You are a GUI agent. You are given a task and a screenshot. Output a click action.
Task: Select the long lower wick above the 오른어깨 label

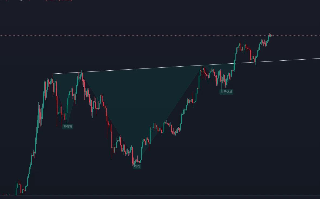(222, 85)
